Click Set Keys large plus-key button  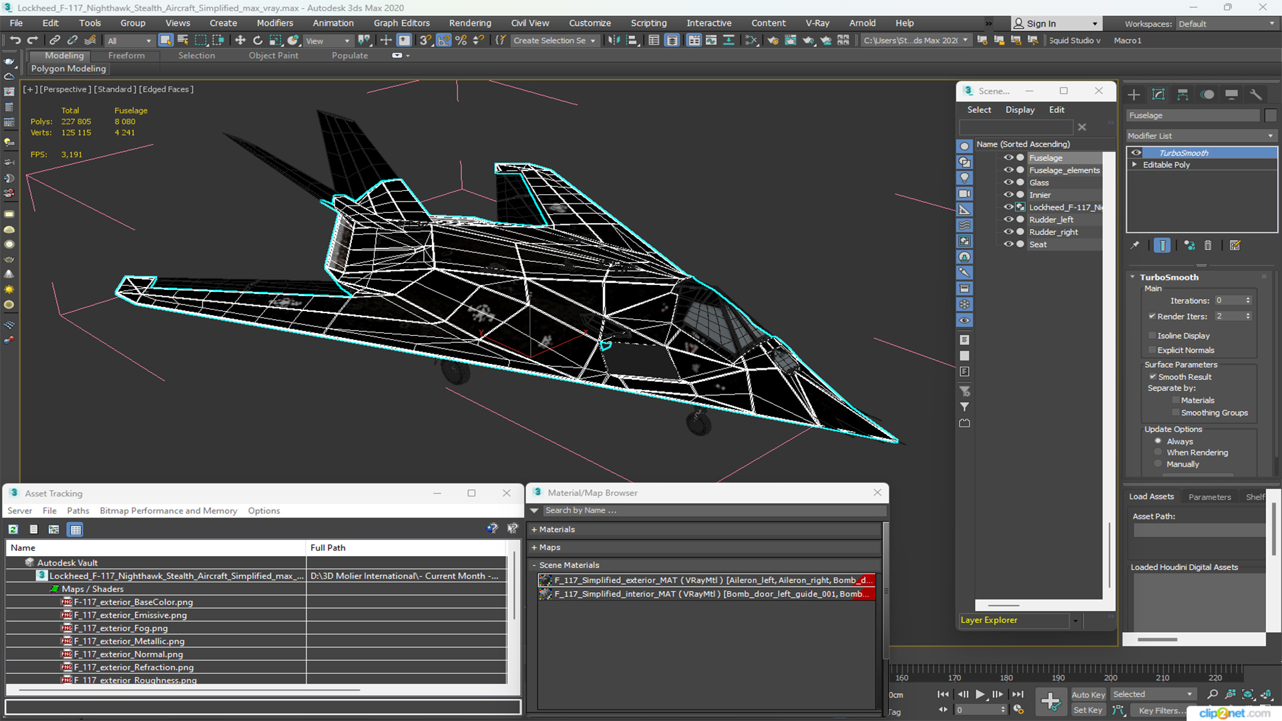[x=1050, y=702]
